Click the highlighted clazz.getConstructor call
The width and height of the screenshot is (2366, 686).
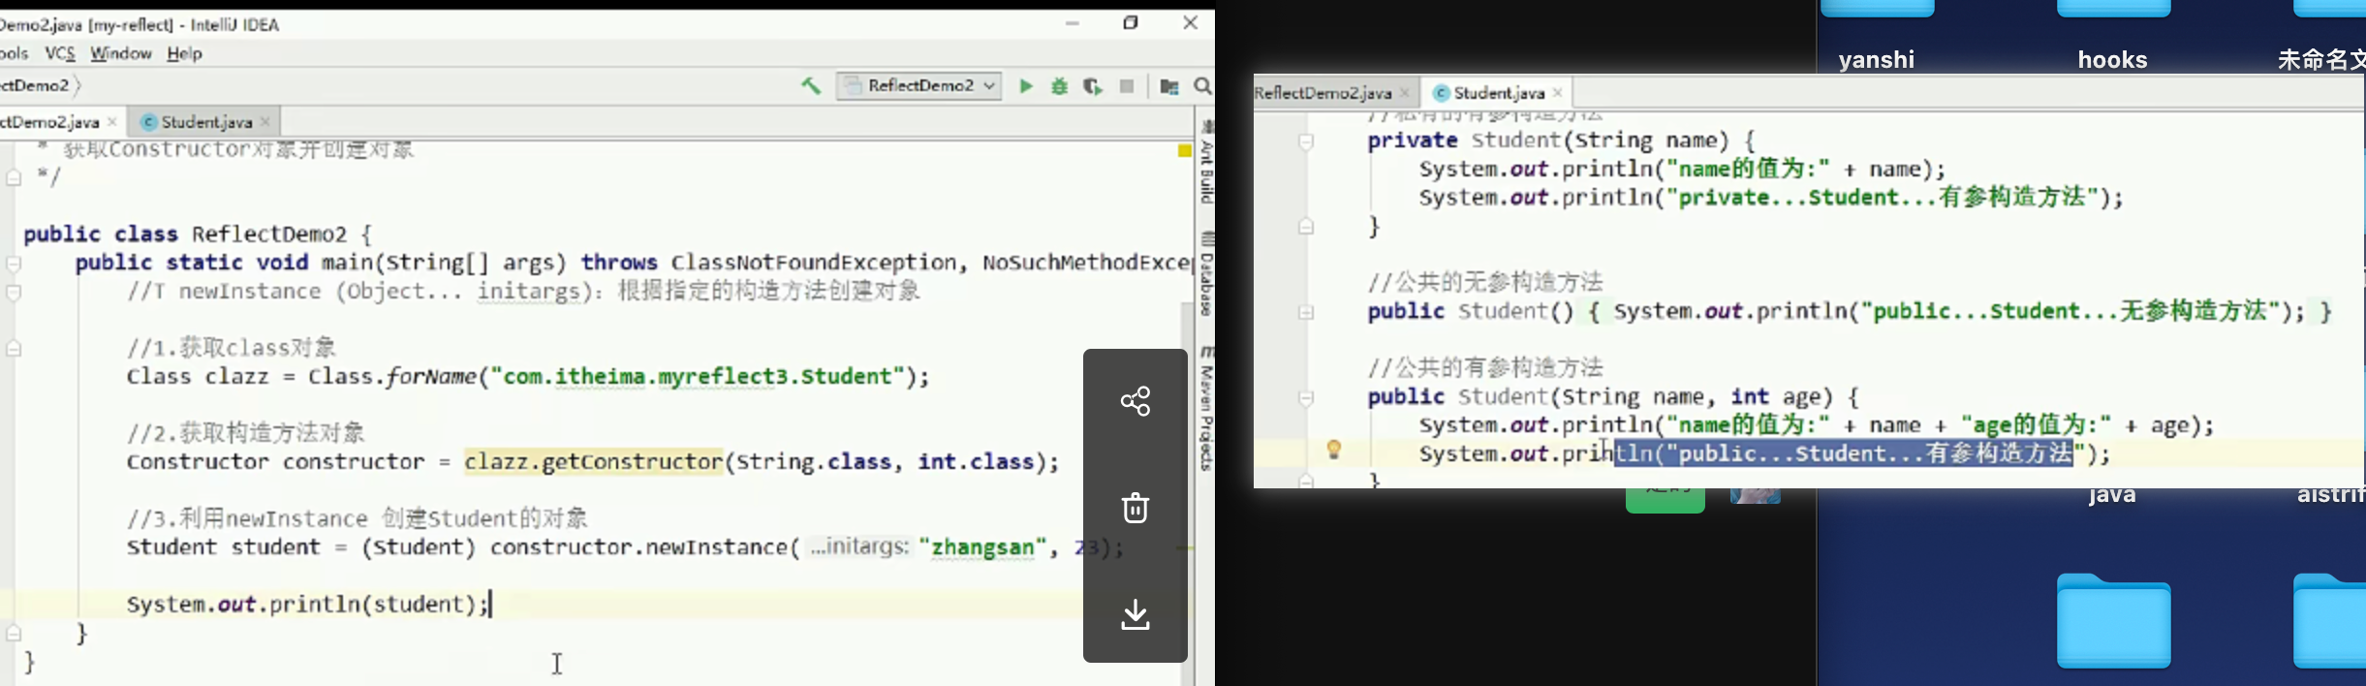pos(593,462)
